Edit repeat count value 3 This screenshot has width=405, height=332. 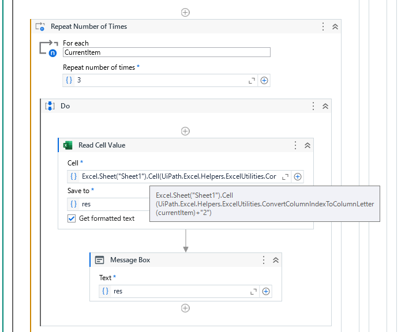point(160,80)
